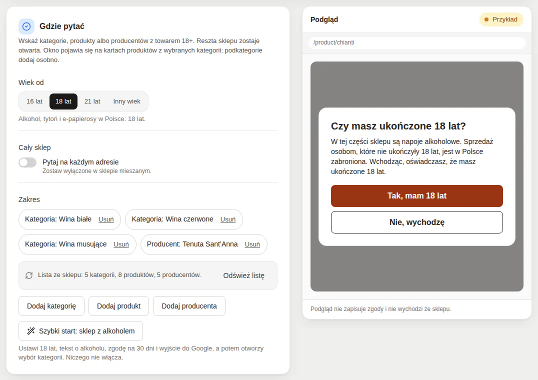The image size is (538, 380).
Task: Click the Kategoria: Wina czerwone chip label
Action: tap(172, 219)
